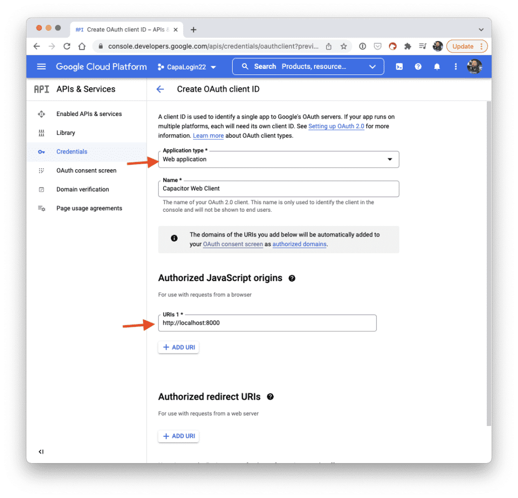Image resolution: width=518 pixels, height=498 pixels.
Task: Open the navigation hamburger menu
Action: [41, 66]
